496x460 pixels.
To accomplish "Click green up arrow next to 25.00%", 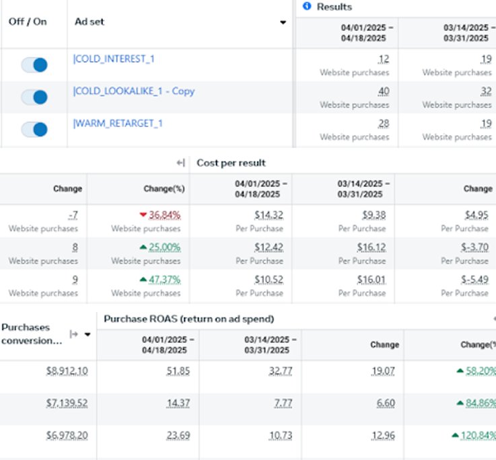I will tap(142, 247).
